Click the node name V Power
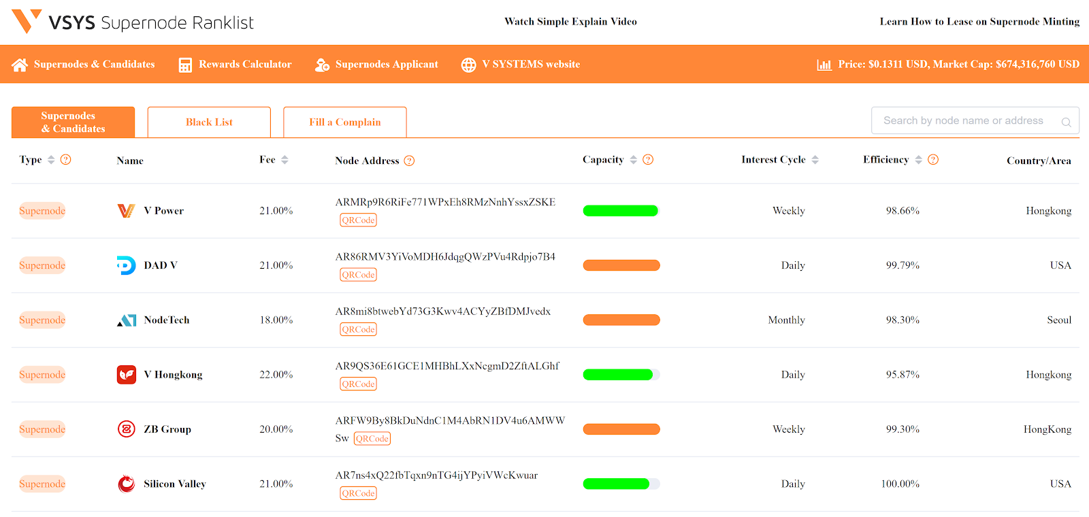The height and width of the screenshot is (517, 1089). click(164, 211)
